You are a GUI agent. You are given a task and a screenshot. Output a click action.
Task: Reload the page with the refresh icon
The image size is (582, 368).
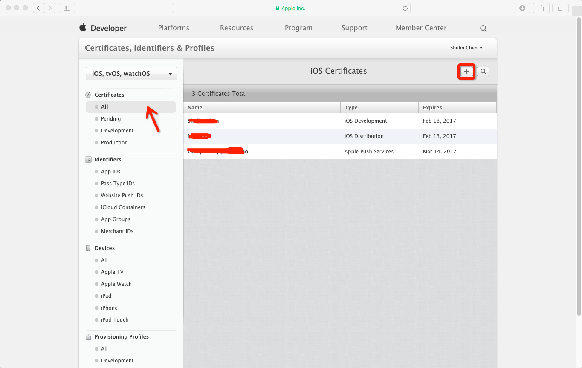[405, 8]
